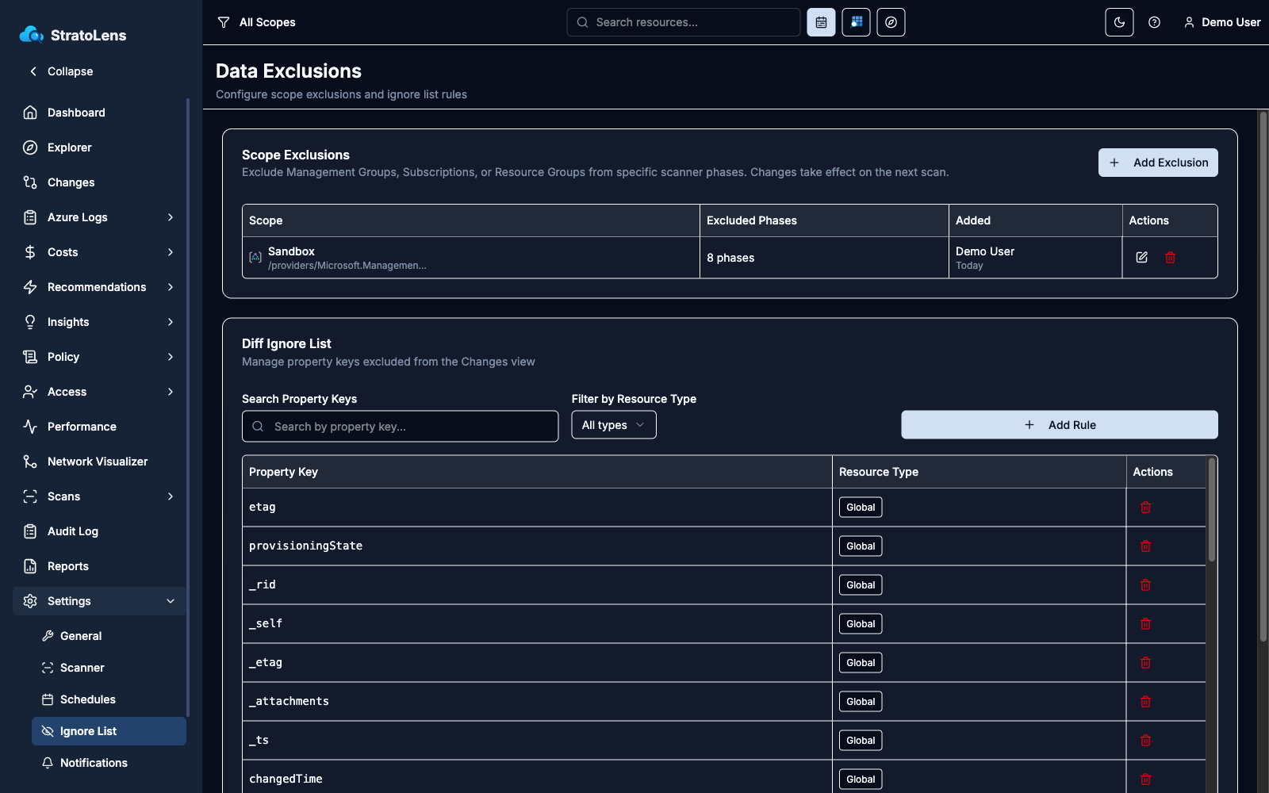The image size is (1269, 793).
Task: Open the Schedules settings page
Action: [x=109, y=699]
